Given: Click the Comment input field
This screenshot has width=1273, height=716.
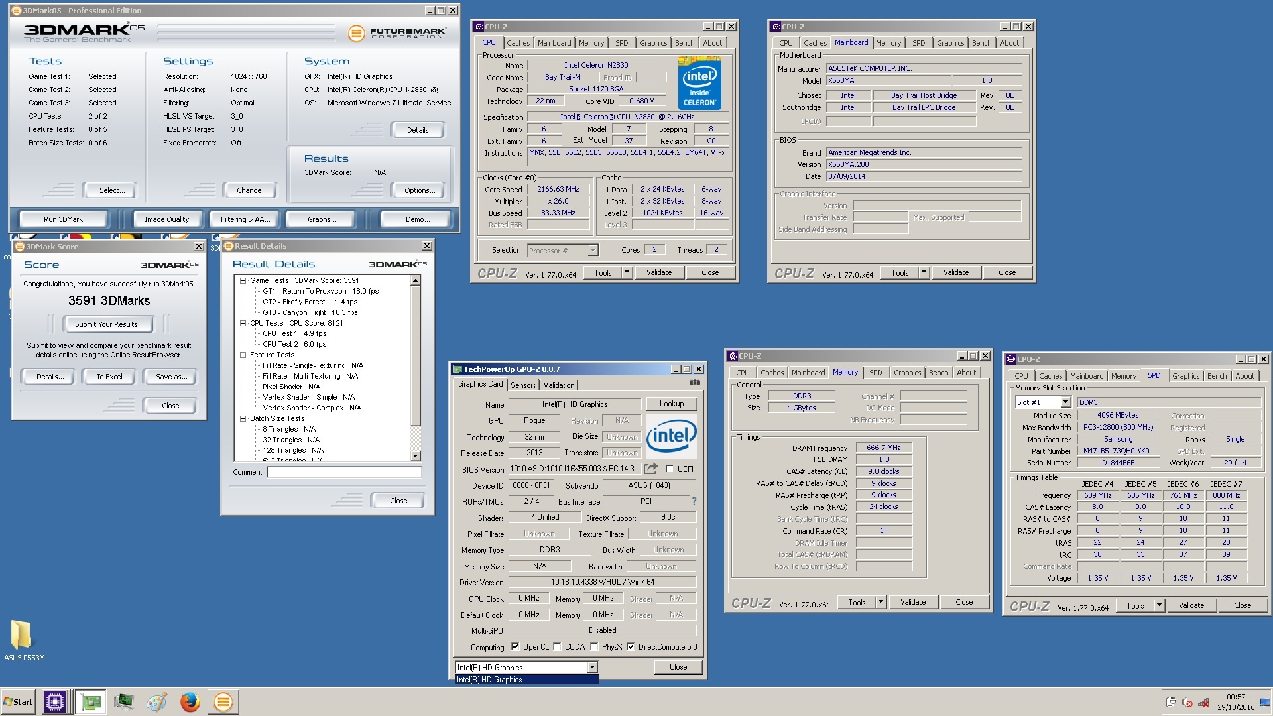Looking at the screenshot, I should click(344, 472).
